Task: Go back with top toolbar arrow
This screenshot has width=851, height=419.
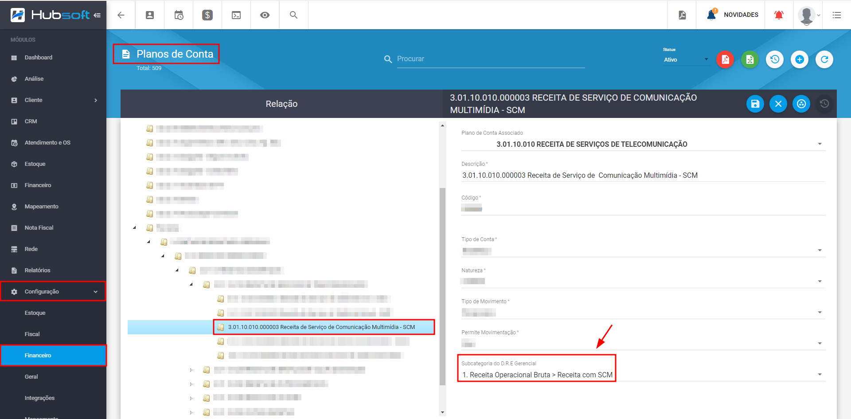Action: (x=121, y=15)
